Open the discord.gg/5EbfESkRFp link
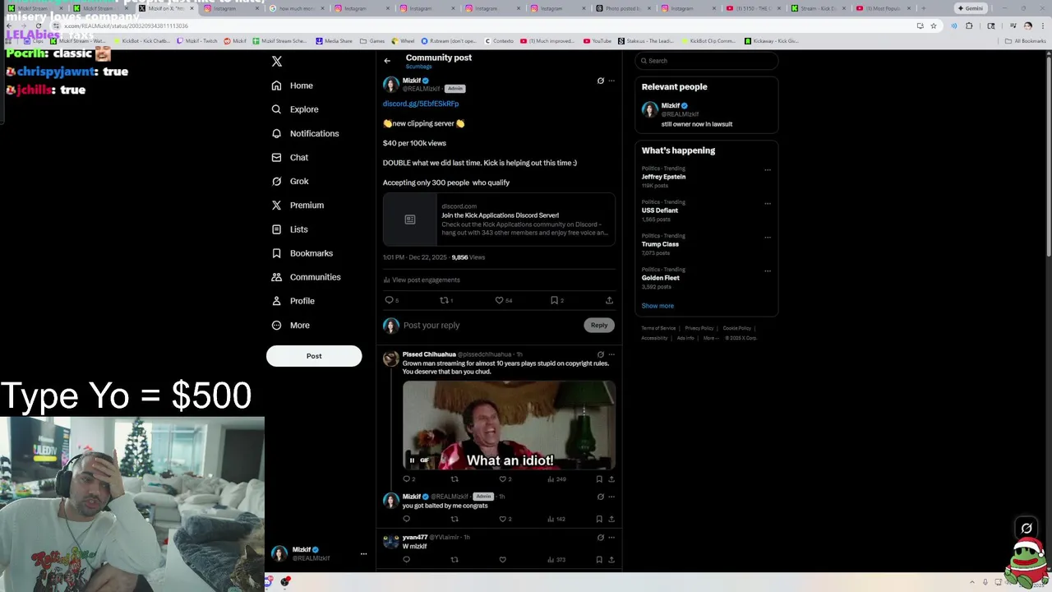 click(x=421, y=104)
